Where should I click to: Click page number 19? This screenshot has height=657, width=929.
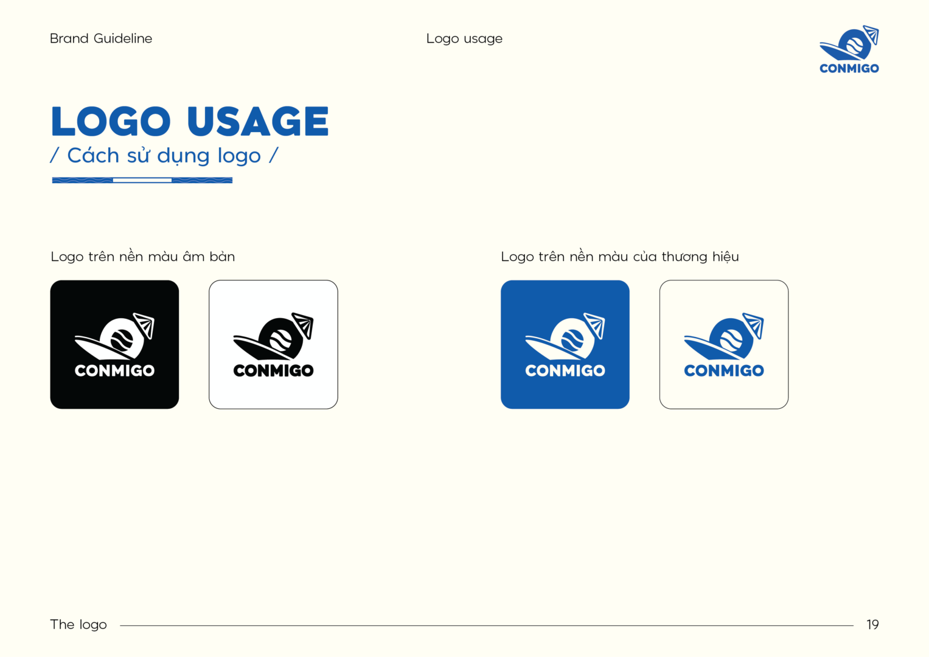pyautogui.click(x=872, y=625)
